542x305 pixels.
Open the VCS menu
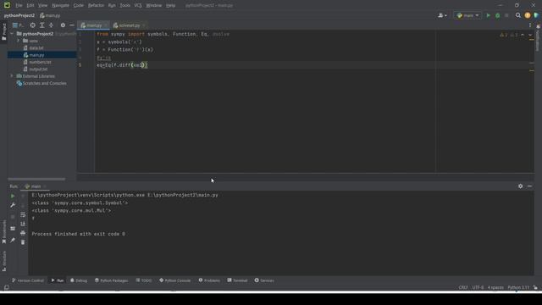138,6
